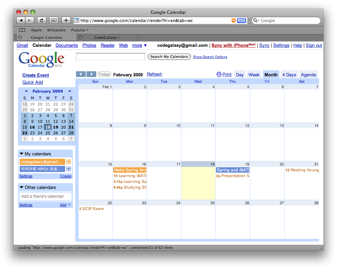Open the 6:45p Studying event
The width and height of the screenshot is (337, 269).
pos(130,187)
